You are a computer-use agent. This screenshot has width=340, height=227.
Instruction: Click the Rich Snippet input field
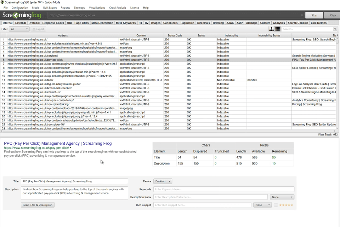(202, 205)
